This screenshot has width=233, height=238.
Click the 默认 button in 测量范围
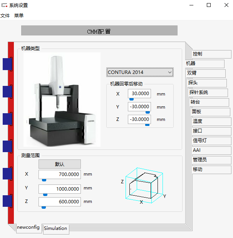(x=60, y=164)
